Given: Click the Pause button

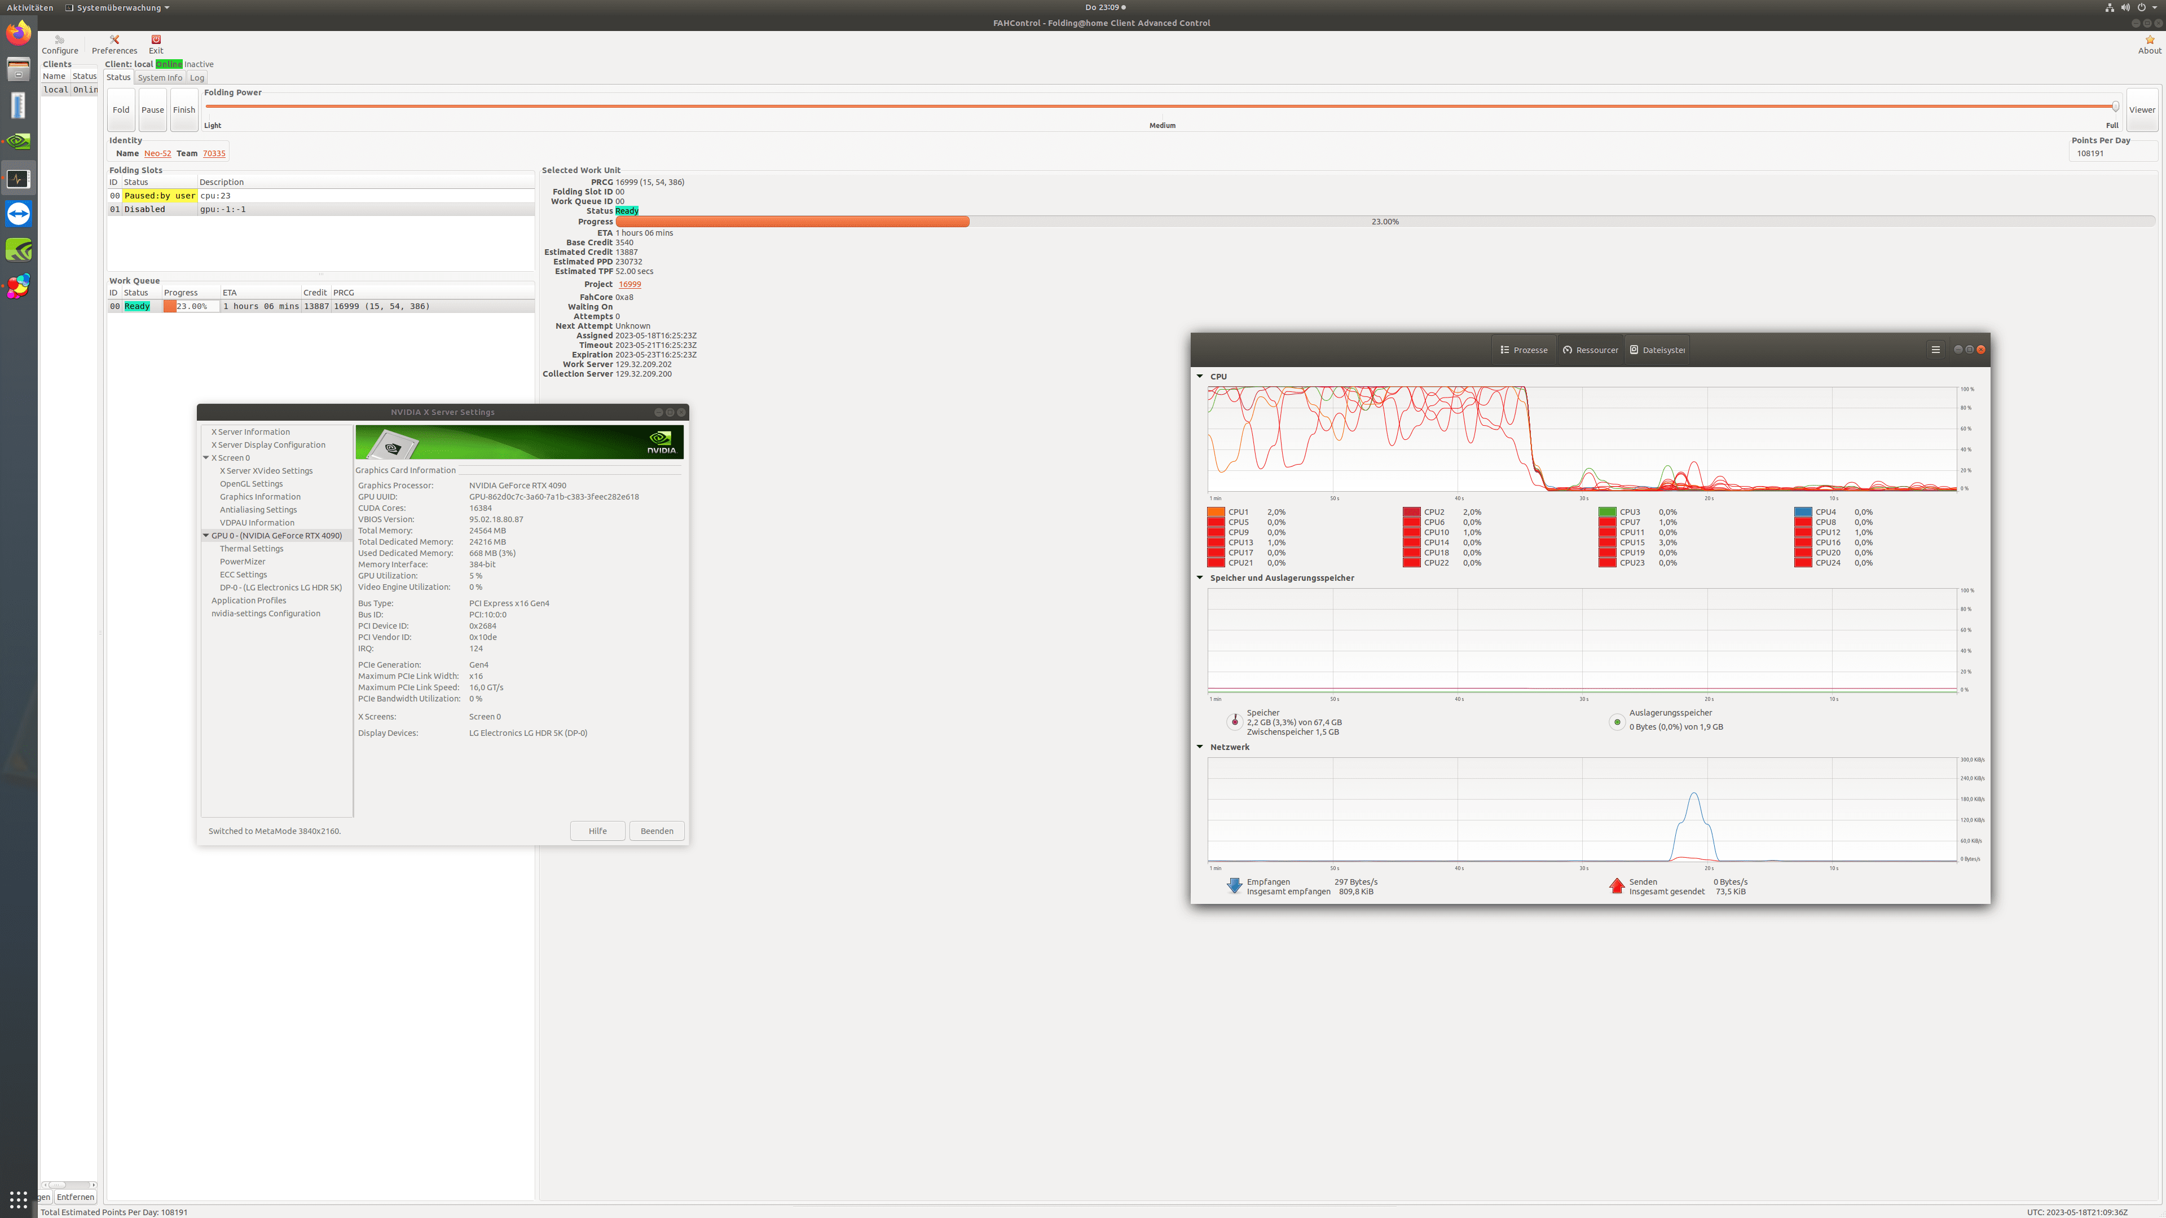Looking at the screenshot, I should coord(153,110).
